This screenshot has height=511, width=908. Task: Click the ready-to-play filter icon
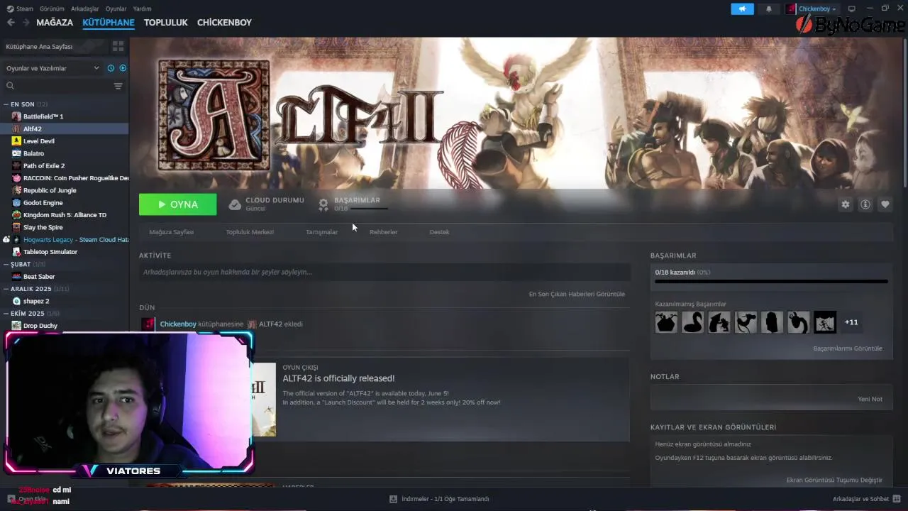pyautogui.click(x=123, y=68)
